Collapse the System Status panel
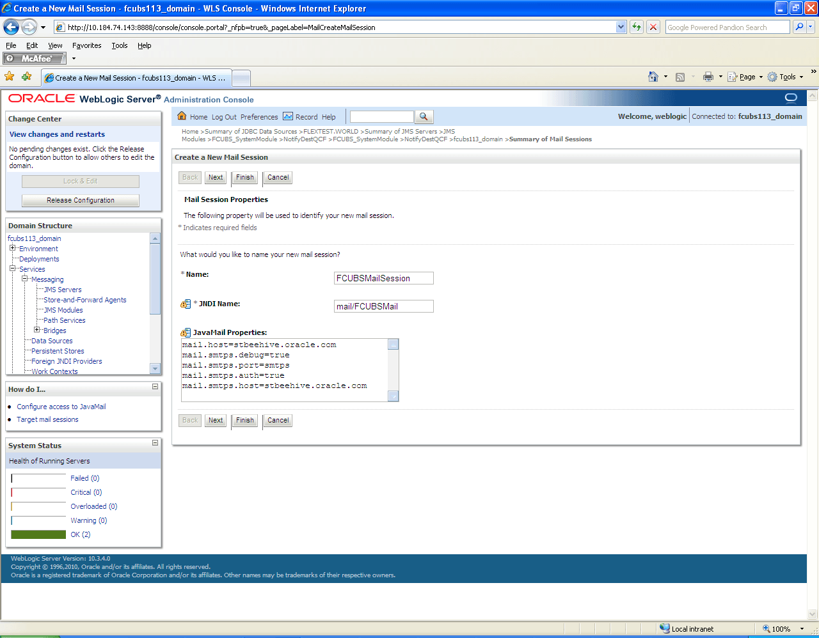This screenshot has width=819, height=638. [155, 443]
